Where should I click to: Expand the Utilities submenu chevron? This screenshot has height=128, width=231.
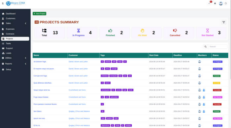26,58
